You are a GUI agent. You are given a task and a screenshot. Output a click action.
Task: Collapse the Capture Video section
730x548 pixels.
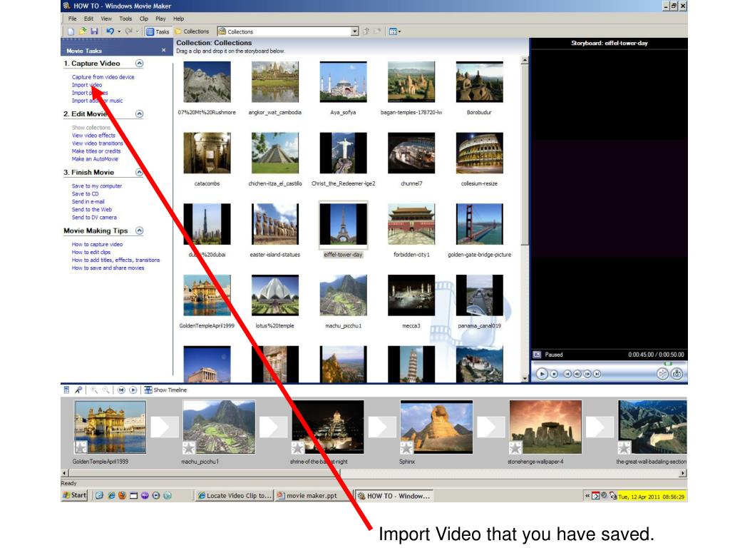[x=139, y=64]
